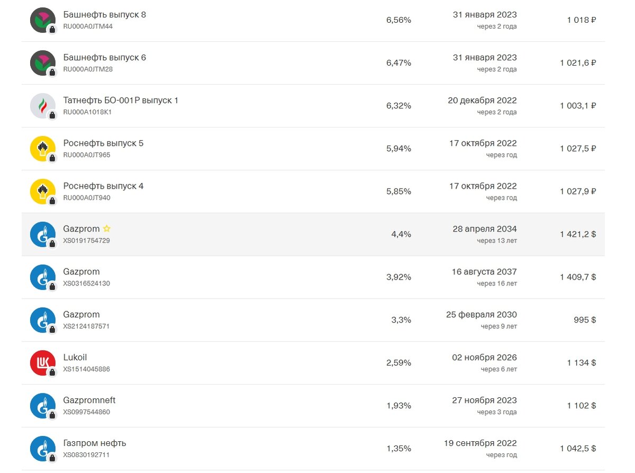Screen dimensions: 635x473
Task: Select the Газпром нефть bond row name
Action: (95, 443)
